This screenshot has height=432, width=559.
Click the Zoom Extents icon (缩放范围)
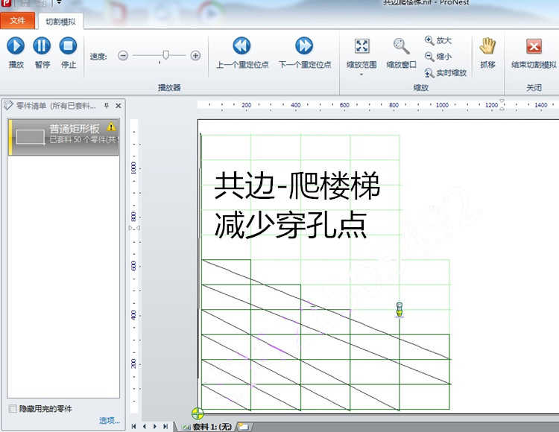(361, 46)
